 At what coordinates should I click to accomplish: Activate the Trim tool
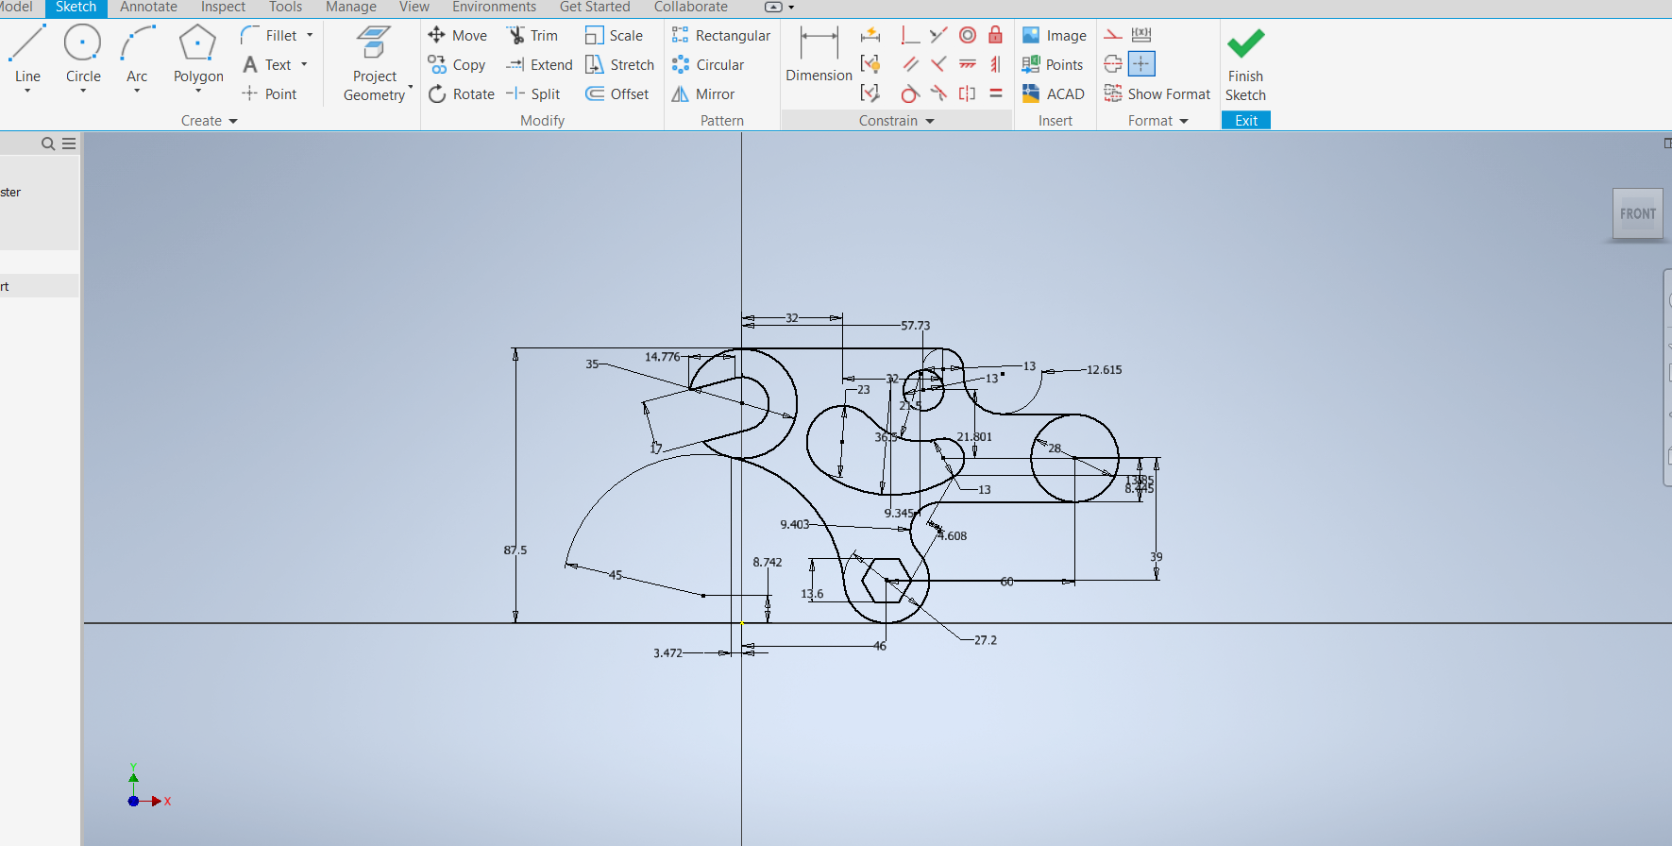[x=532, y=36]
